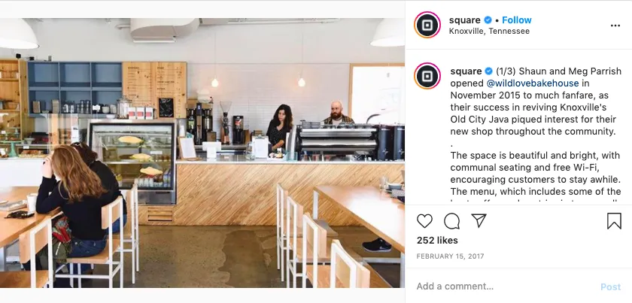Like the post with the heart icon
The width and height of the screenshot is (632, 303).
(424, 221)
